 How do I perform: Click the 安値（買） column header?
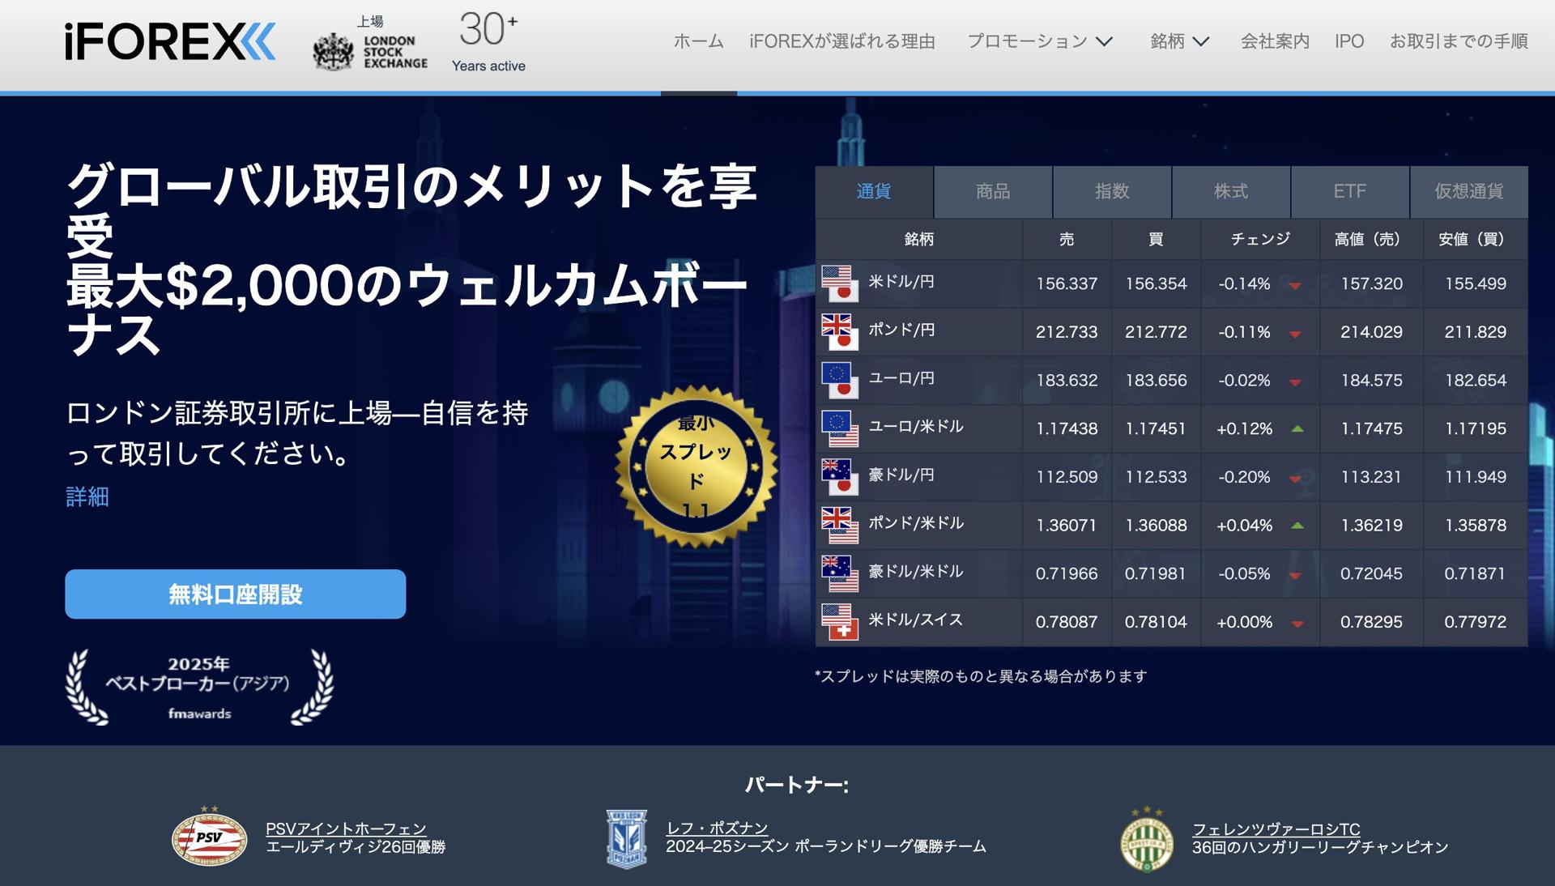1476,239
